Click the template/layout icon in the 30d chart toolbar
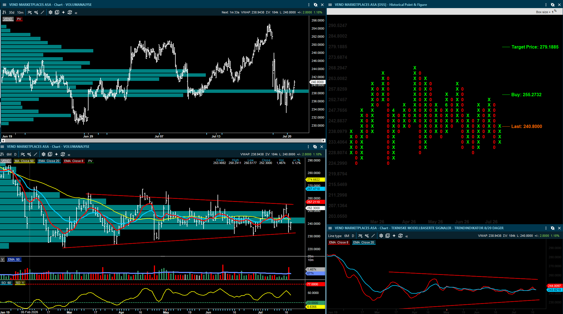This screenshot has width=563, height=314. click(x=57, y=12)
